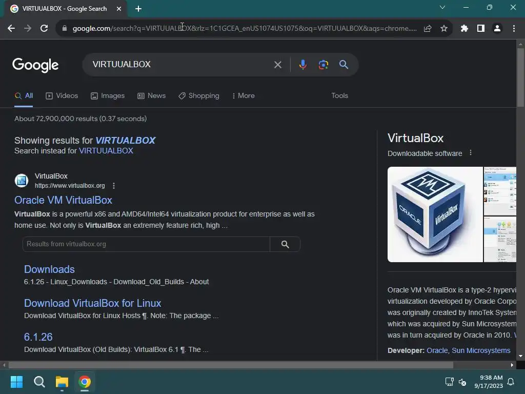Open the notifications bell icon

(x=511, y=382)
